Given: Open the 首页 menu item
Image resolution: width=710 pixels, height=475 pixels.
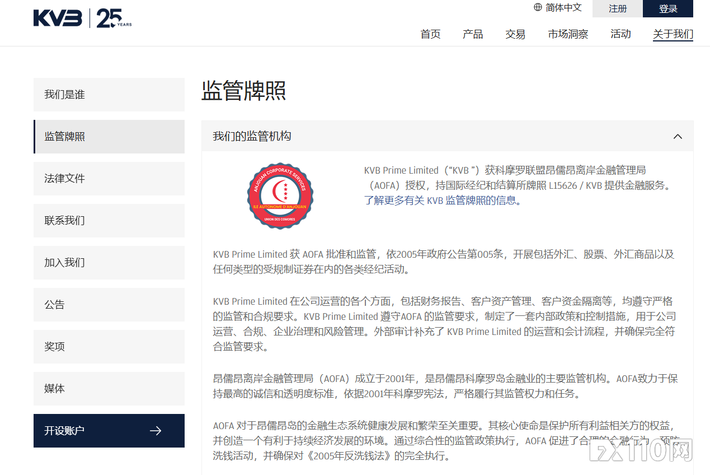Looking at the screenshot, I should point(430,34).
